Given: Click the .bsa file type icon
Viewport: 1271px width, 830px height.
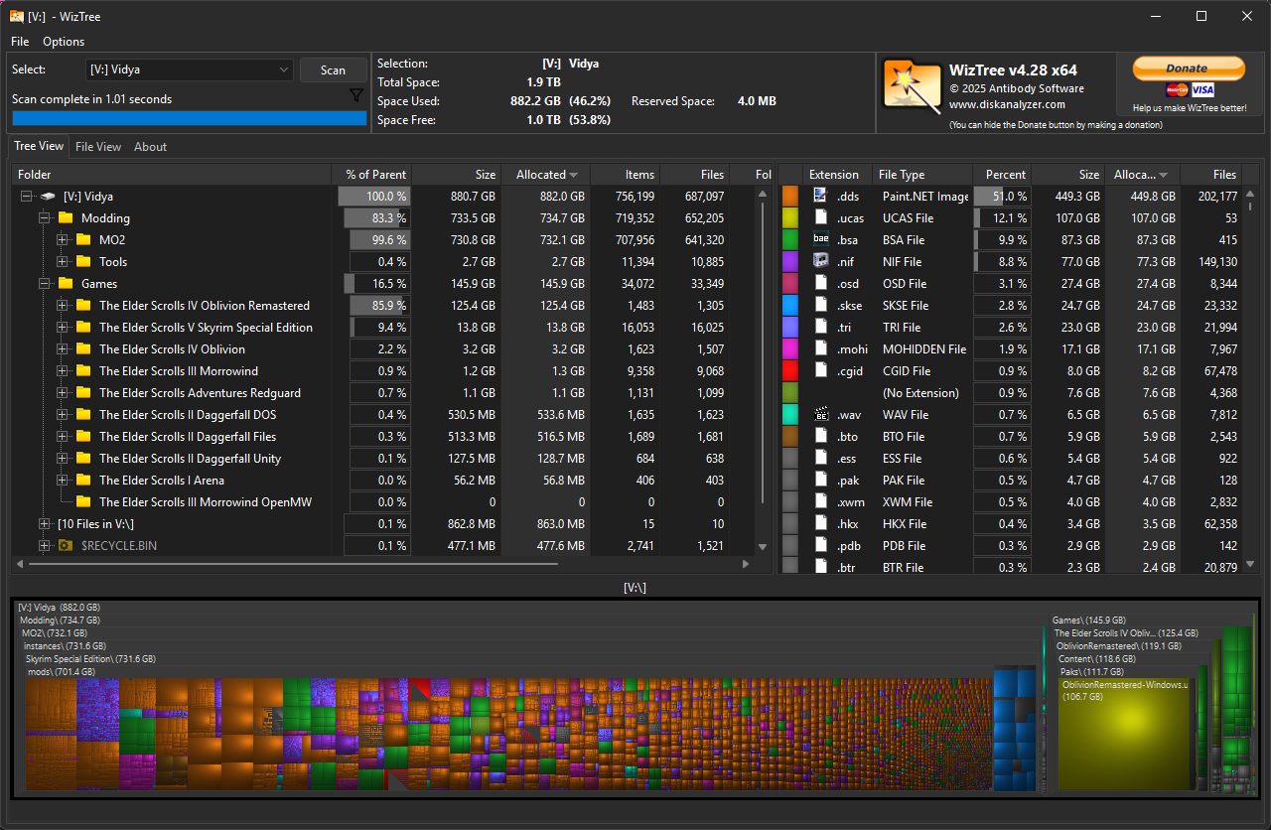Looking at the screenshot, I should 821,239.
